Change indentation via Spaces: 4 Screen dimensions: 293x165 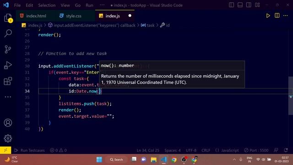(x=173, y=150)
